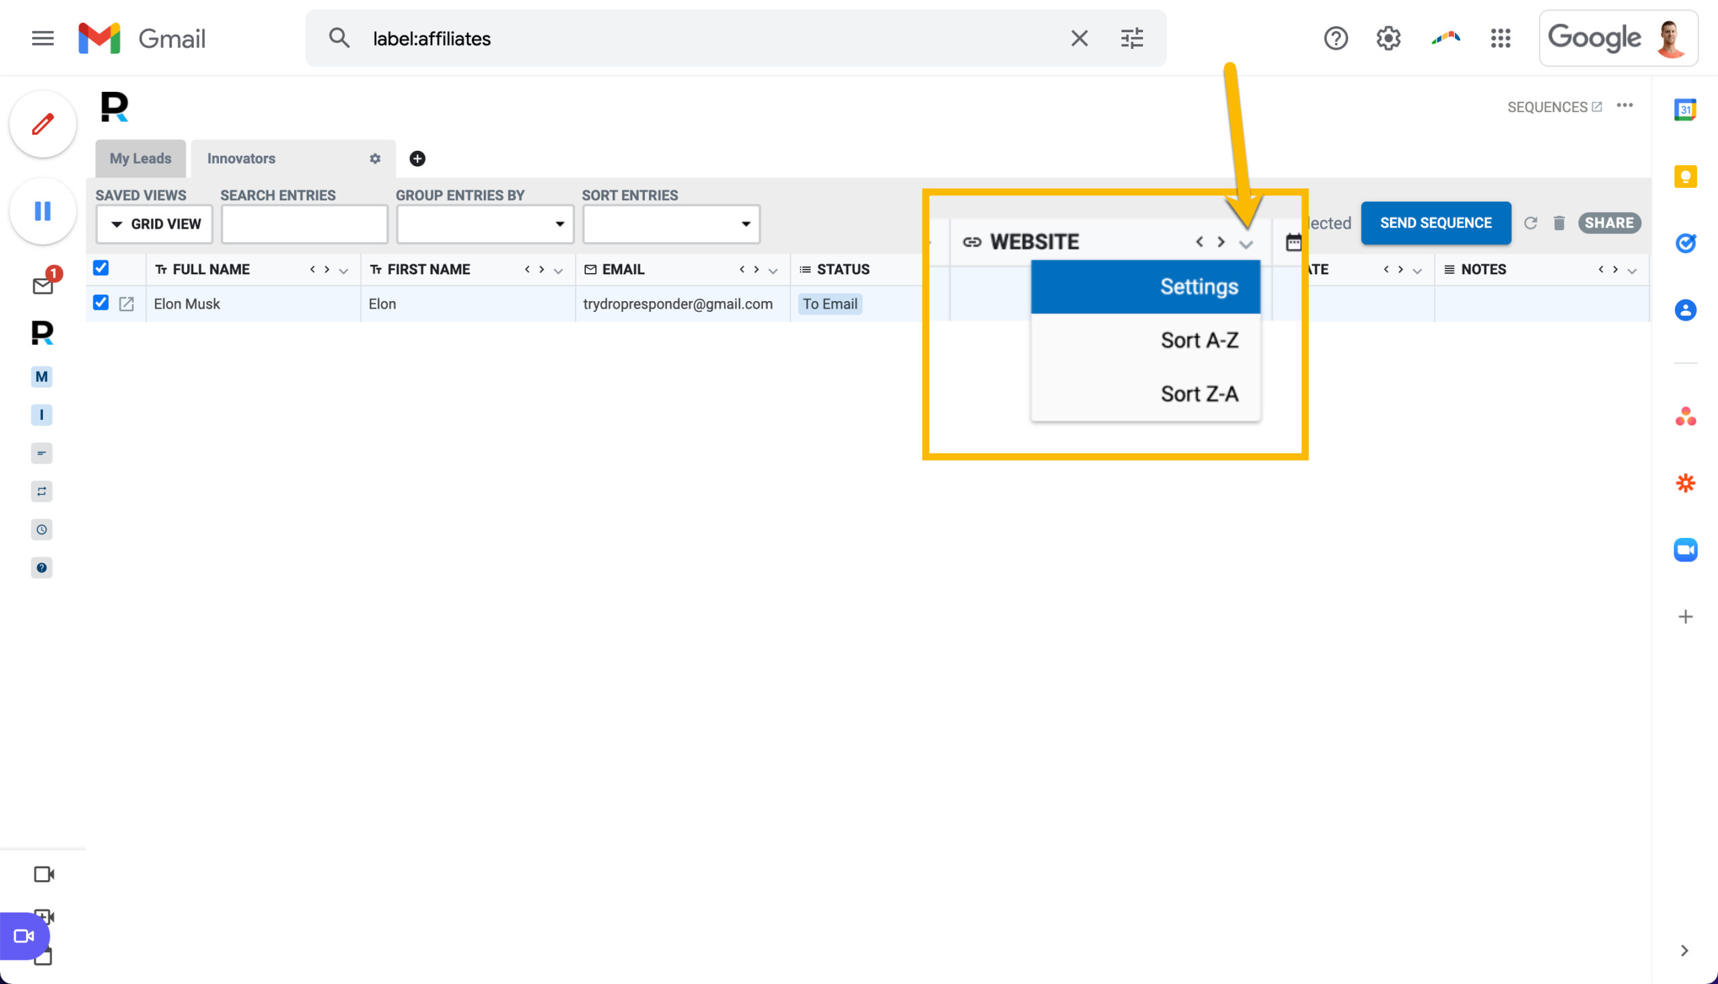Delete selected entries trash icon
This screenshot has width=1718, height=984.
point(1558,223)
